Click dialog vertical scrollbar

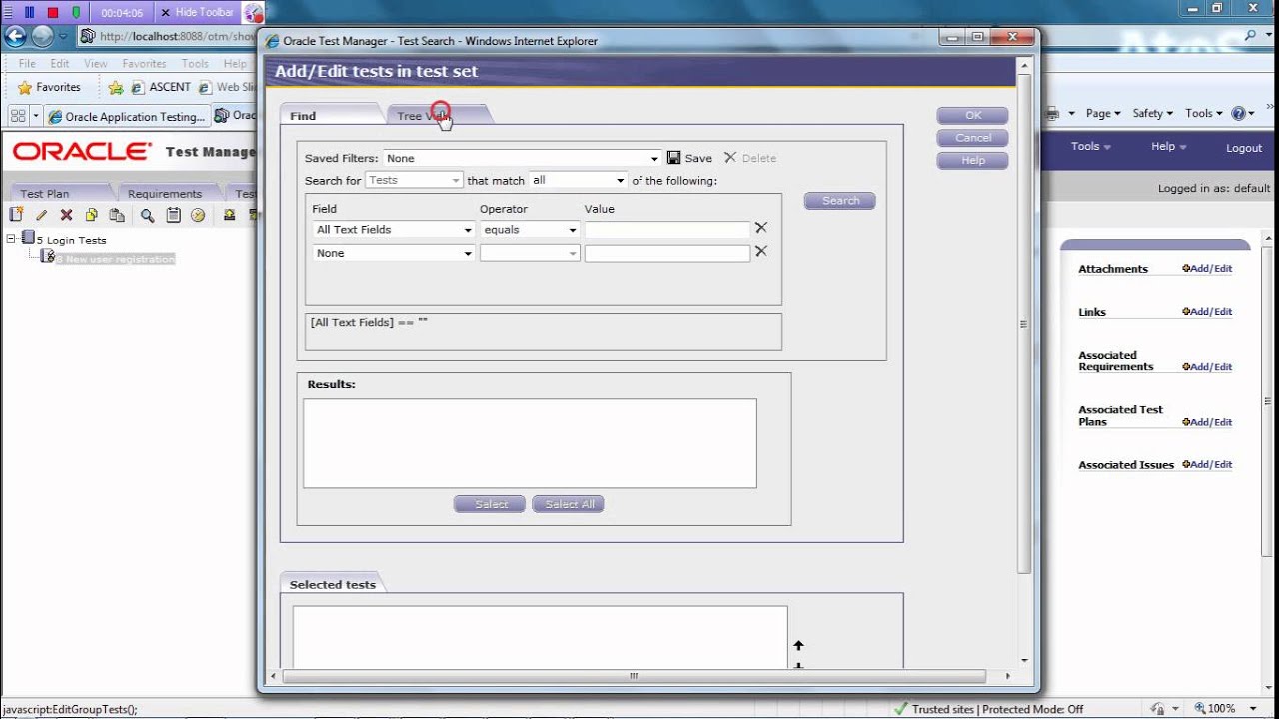click(1023, 324)
